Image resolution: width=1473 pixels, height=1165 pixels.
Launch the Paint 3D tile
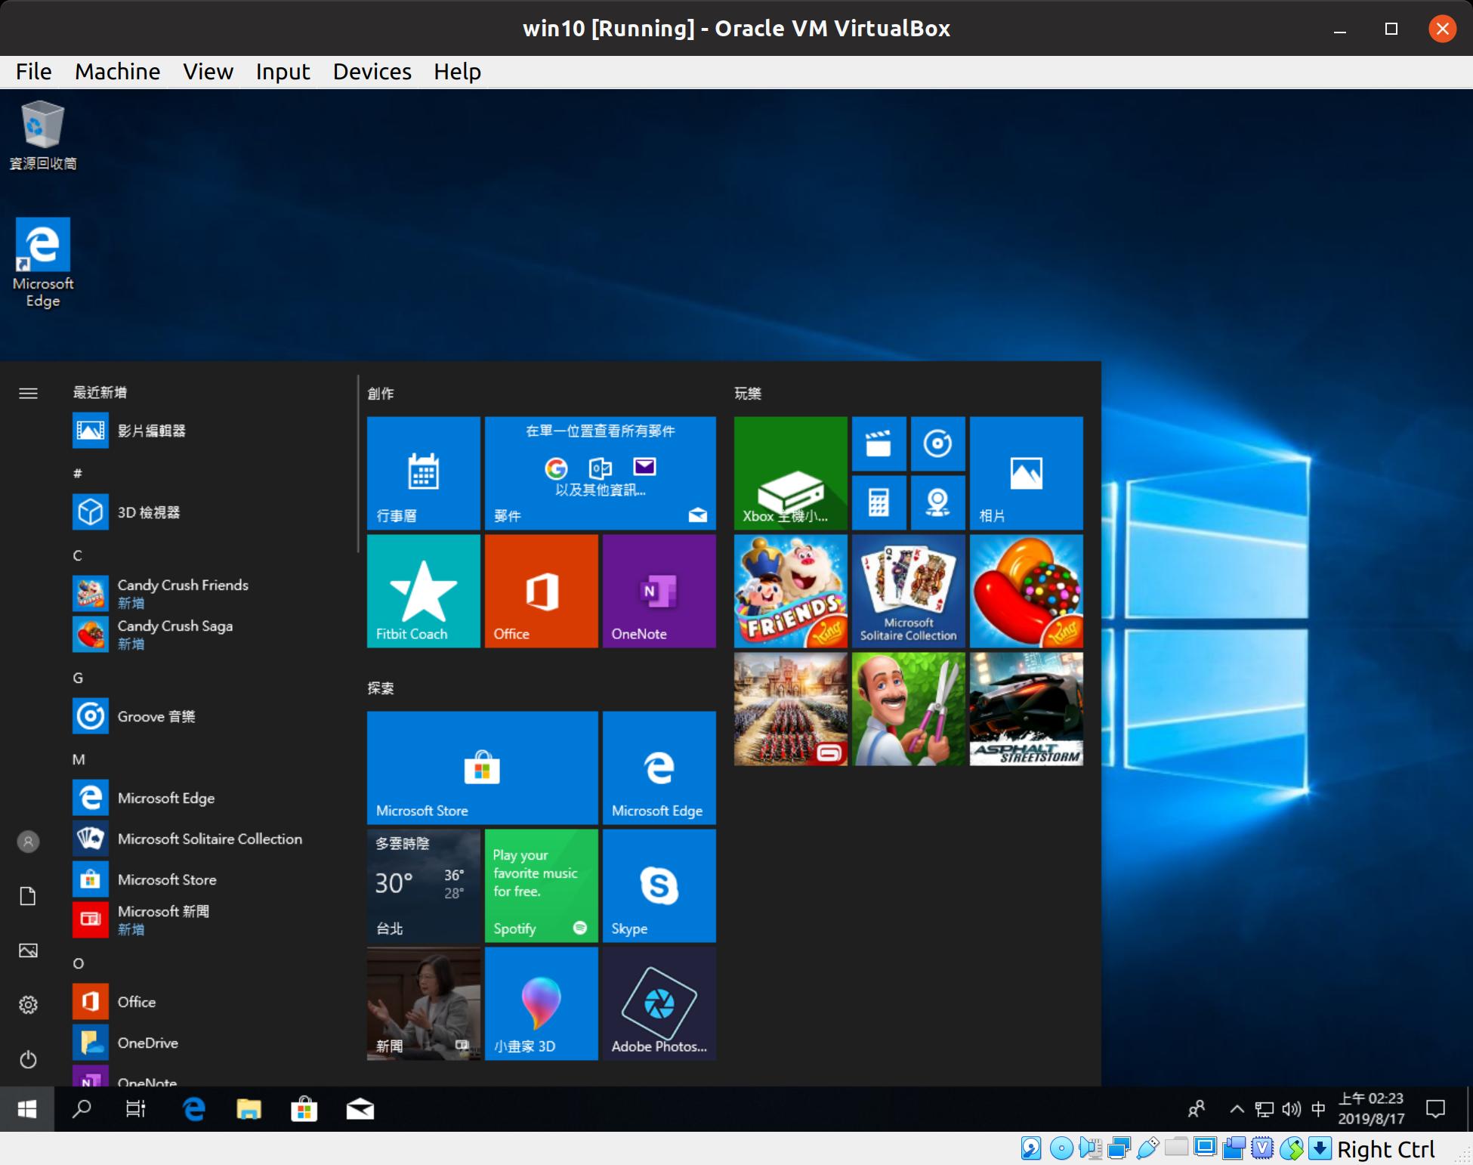click(541, 1003)
